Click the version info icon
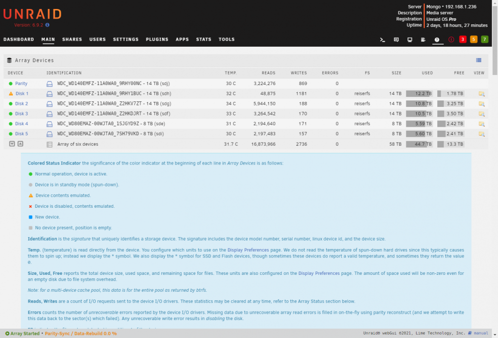The image size is (498, 338). pyautogui.click(x=47, y=25)
